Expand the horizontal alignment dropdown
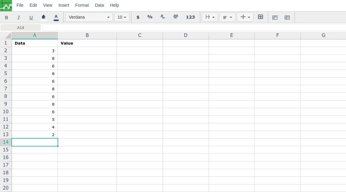Image resolution: width=346 pixels, height=192 pixels. pos(227,17)
